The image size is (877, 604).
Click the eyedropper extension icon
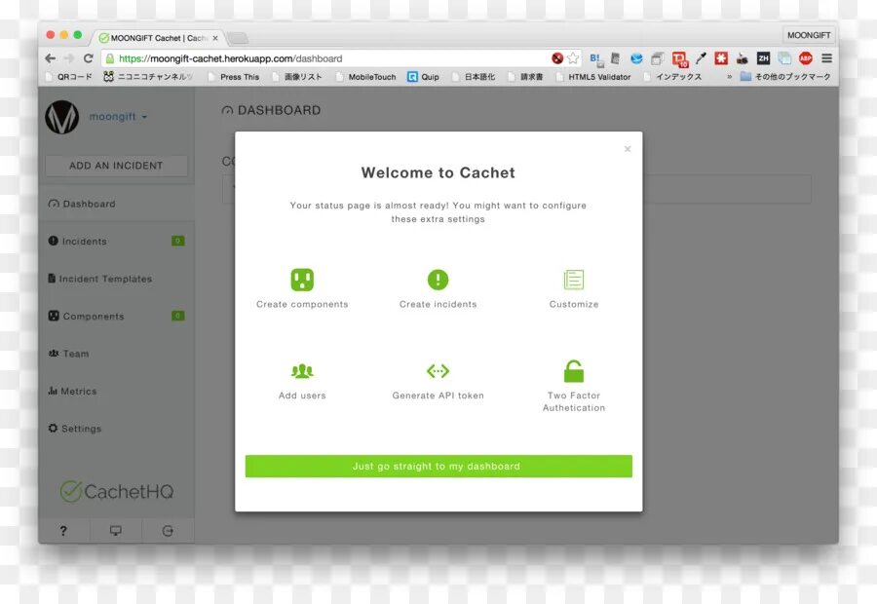click(701, 58)
